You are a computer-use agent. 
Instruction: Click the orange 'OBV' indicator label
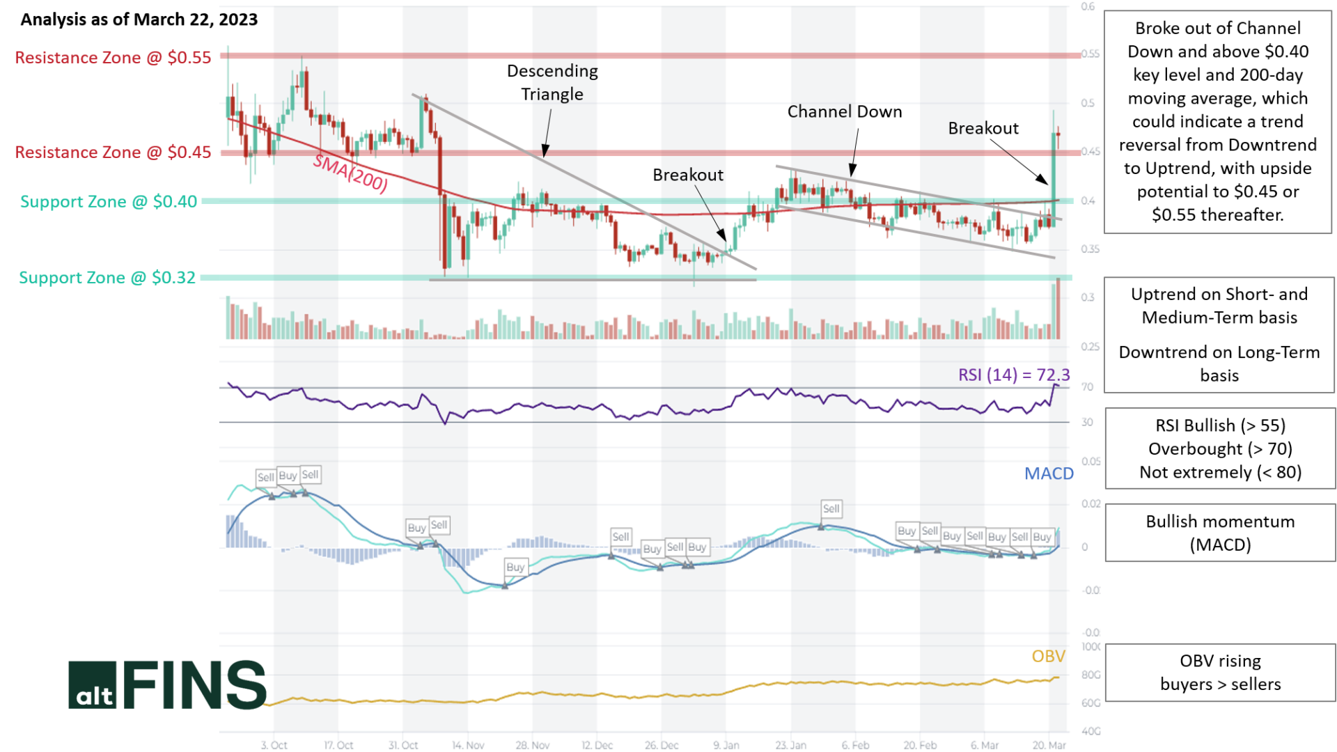point(1048,657)
